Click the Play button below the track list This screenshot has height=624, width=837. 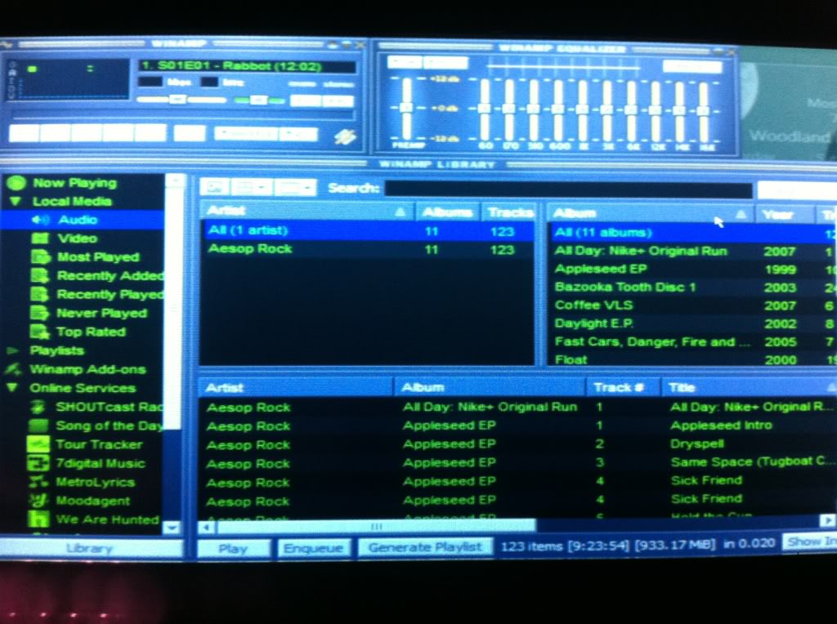point(233,548)
